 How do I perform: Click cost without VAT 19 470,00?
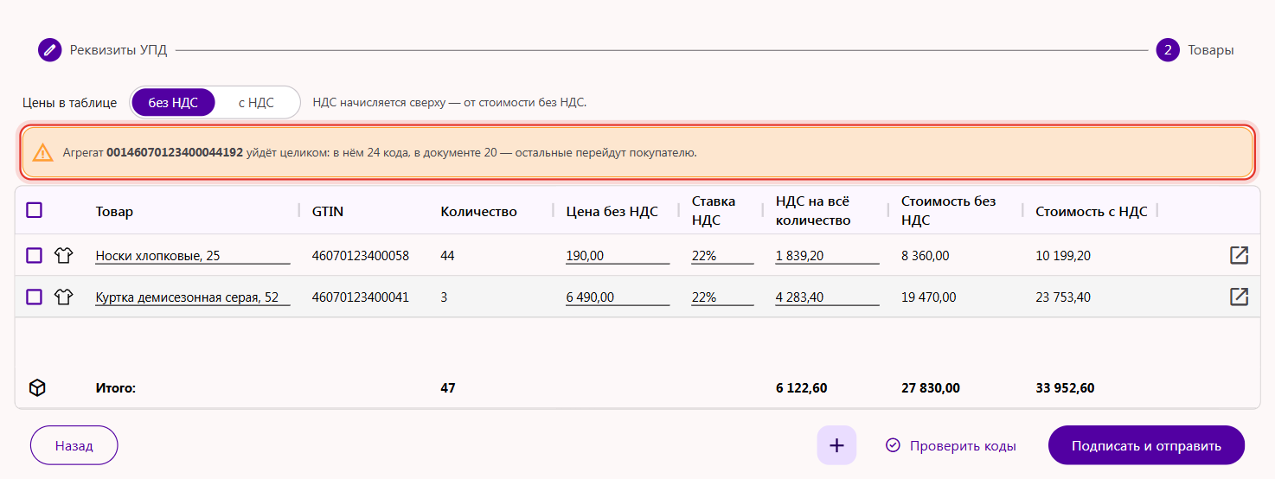click(929, 297)
